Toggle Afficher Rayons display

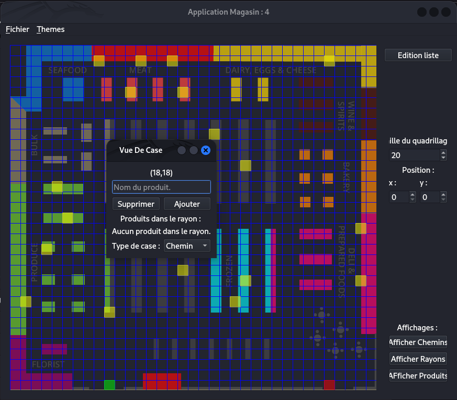418,359
